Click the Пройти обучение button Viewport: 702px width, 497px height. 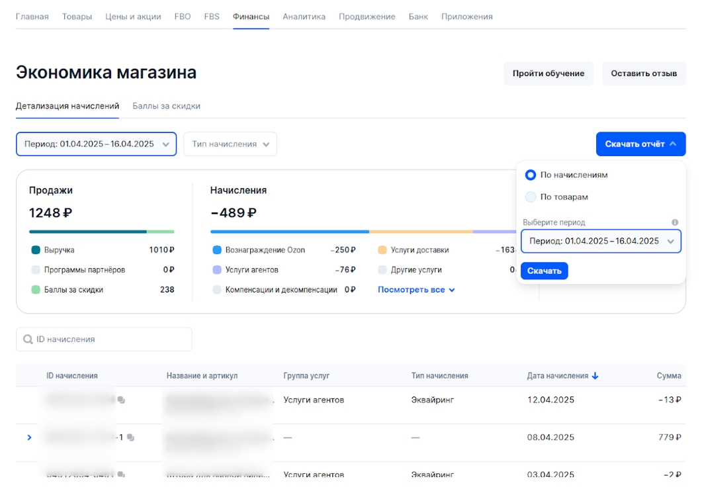548,73
